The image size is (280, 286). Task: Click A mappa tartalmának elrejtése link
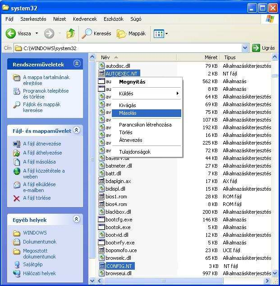(46, 80)
